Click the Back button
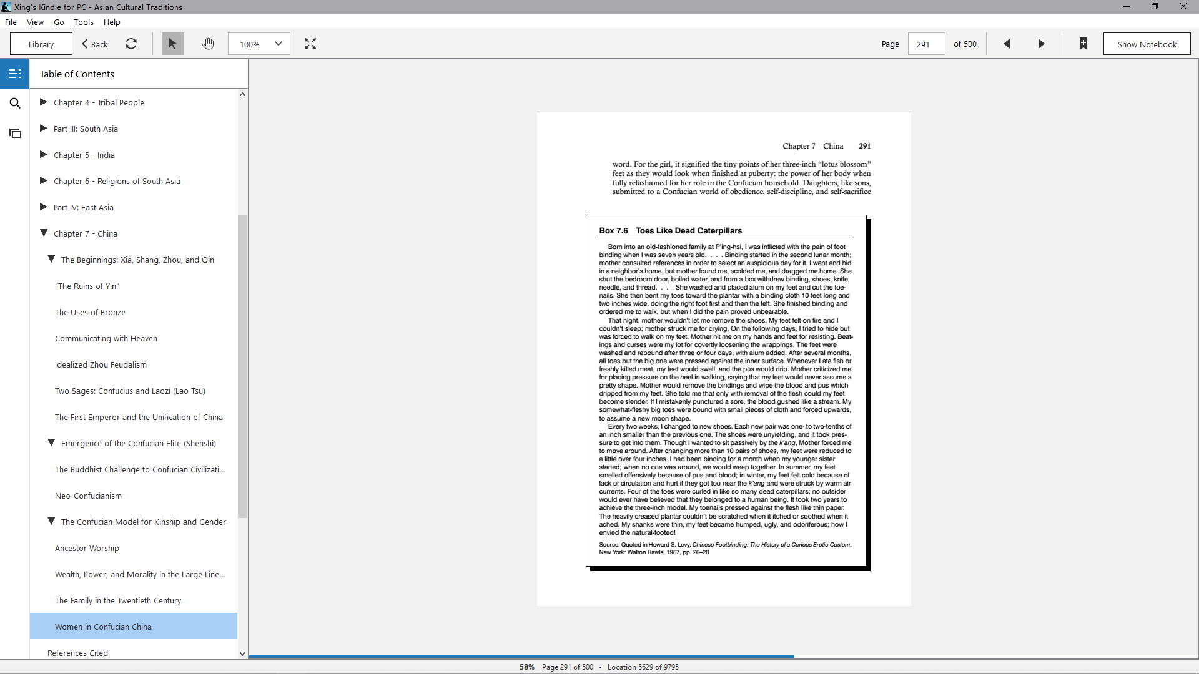The height and width of the screenshot is (674, 1199). coord(95,44)
